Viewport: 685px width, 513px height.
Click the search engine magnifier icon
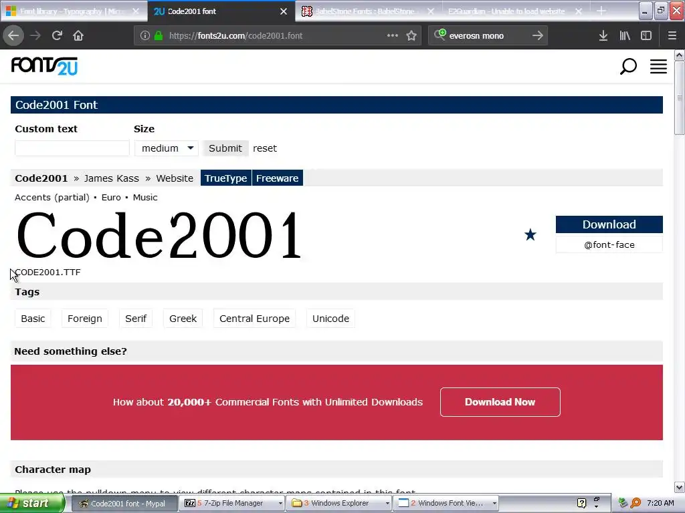coord(440,35)
